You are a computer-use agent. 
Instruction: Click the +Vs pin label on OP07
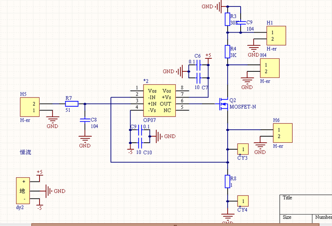coord(167,97)
